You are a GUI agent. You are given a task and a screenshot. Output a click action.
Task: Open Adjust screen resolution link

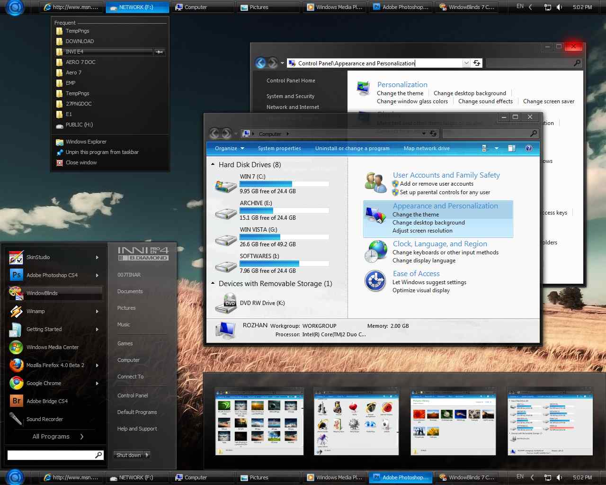422,231
